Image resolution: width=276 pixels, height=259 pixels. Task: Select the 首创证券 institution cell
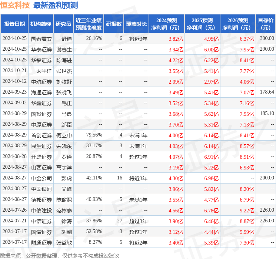point(41,135)
